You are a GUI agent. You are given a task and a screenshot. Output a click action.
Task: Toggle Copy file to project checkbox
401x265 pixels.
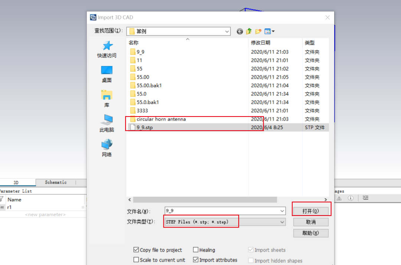click(136, 250)
